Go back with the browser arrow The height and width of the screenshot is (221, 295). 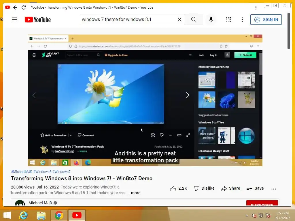pos(15,7)
